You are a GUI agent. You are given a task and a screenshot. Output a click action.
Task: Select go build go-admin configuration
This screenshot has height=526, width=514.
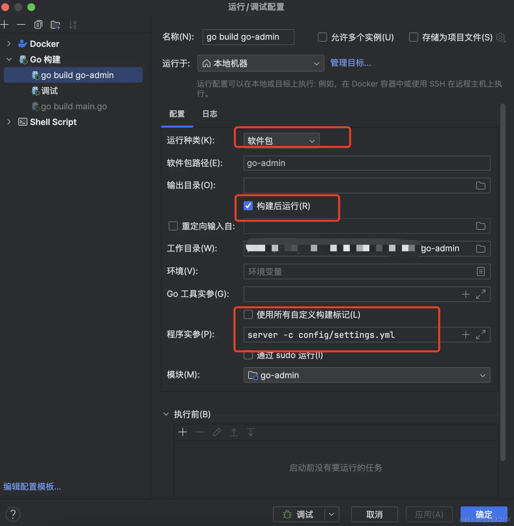73,75
